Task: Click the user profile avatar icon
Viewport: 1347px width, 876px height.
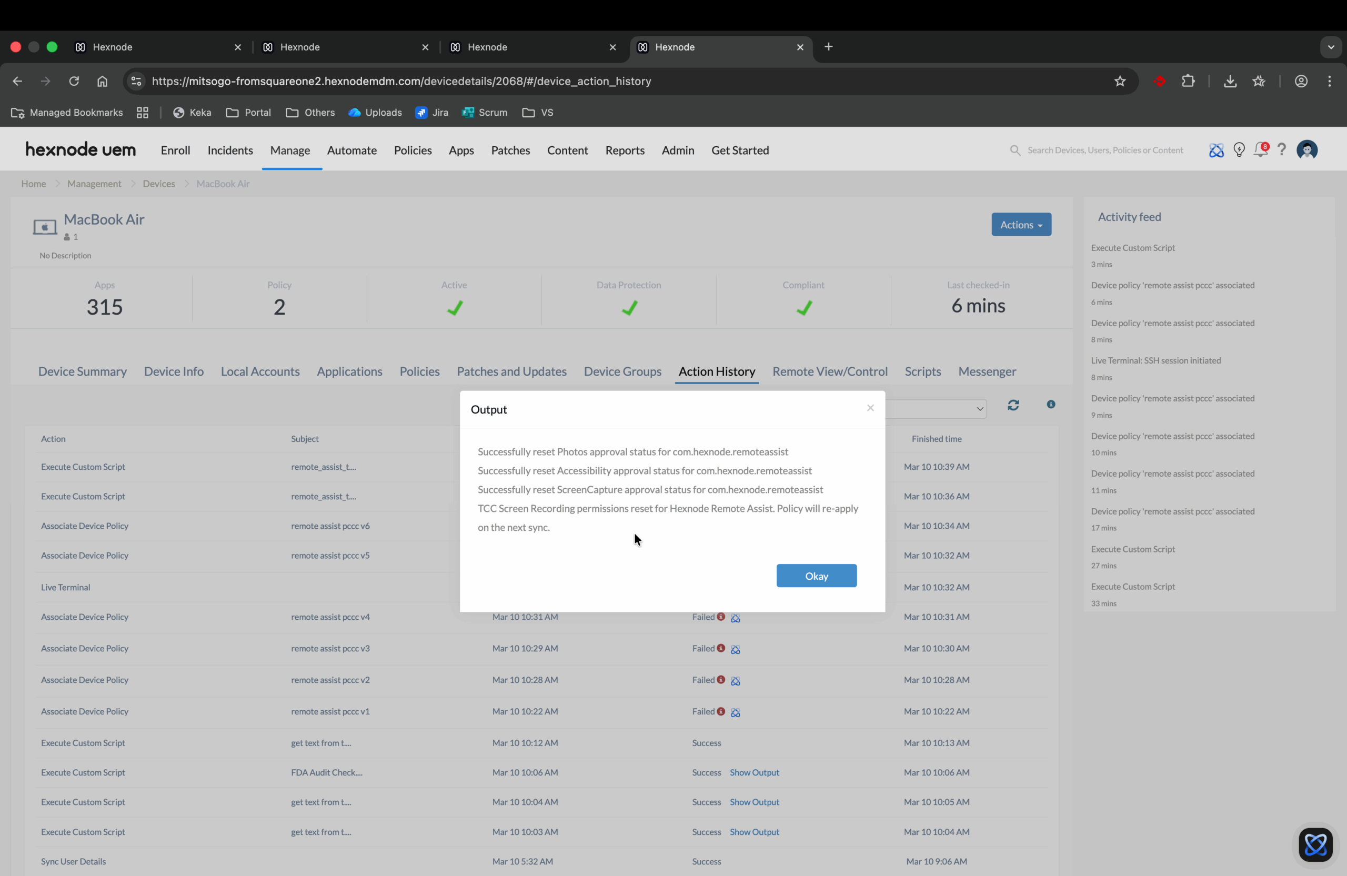Action: [1306, 150]
